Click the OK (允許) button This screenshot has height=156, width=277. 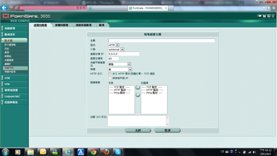pos(138,130)
